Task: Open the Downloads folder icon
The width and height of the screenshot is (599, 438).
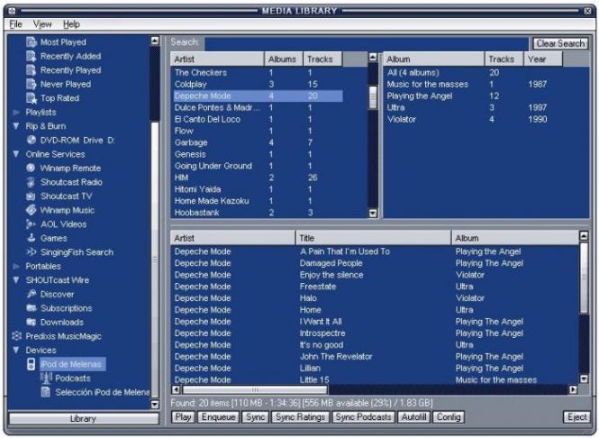Action: 32,323
